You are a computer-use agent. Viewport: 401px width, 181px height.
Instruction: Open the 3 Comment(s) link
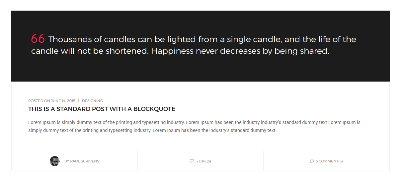[x=329, y=161]
